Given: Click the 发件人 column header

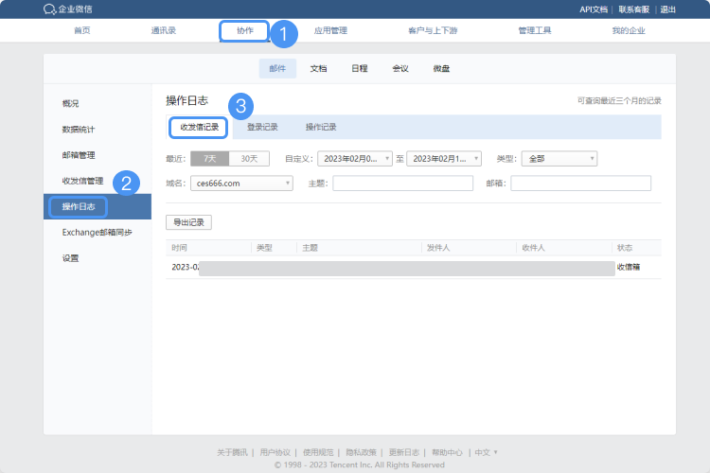Looking at the screenshot, I should (x=438, y=248).
